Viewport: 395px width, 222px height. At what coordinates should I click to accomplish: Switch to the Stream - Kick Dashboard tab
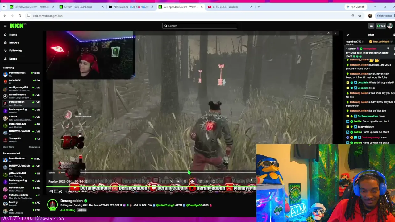(x=81, y=7)
